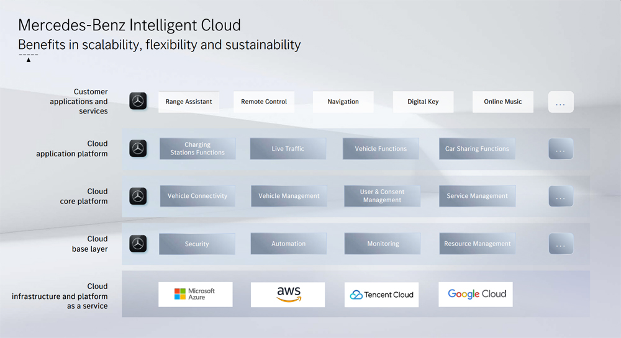Select the AWS logo tile
The width and height of the screenshot is (621, 338).
click(288, 294)
